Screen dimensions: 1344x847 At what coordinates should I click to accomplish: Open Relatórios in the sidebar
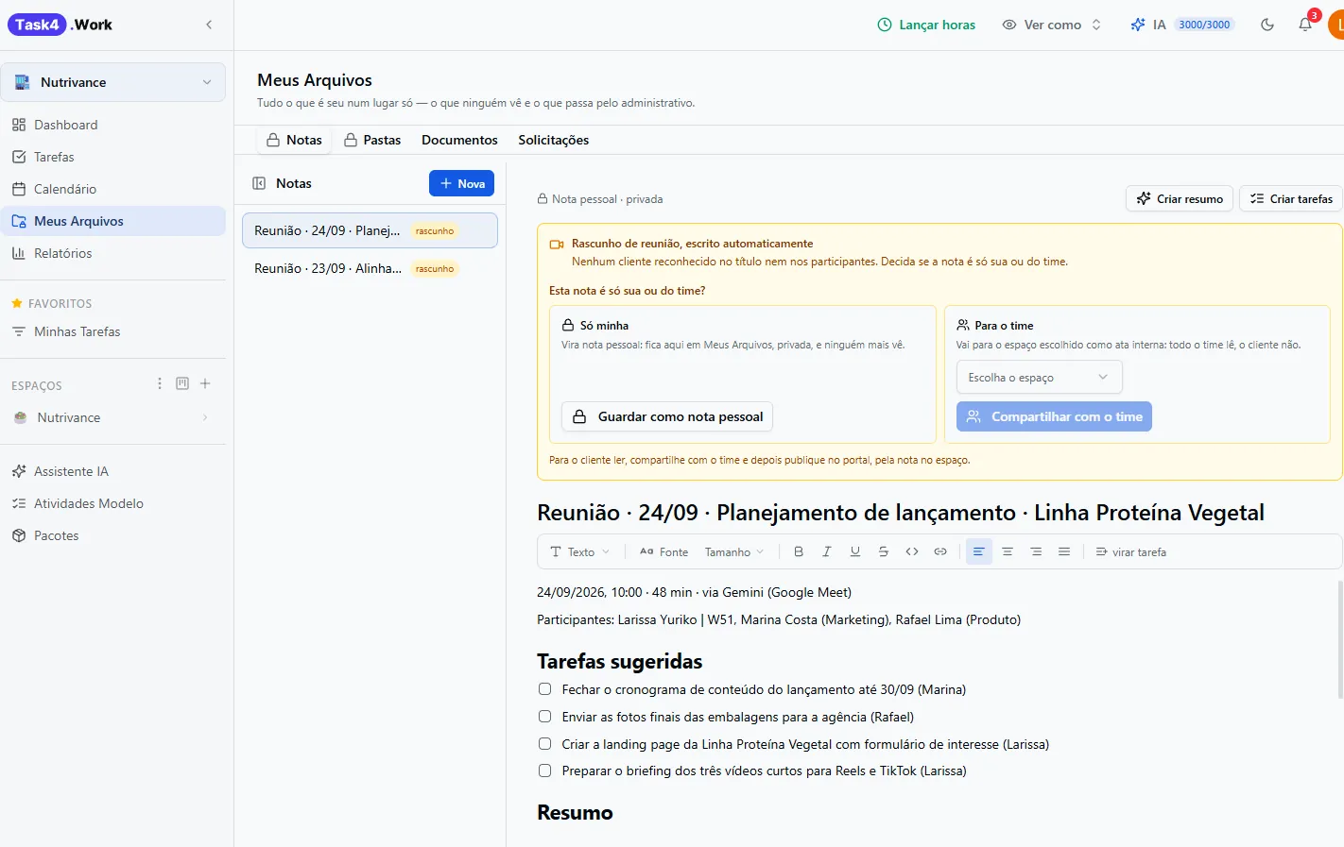[x=112, y=253]
